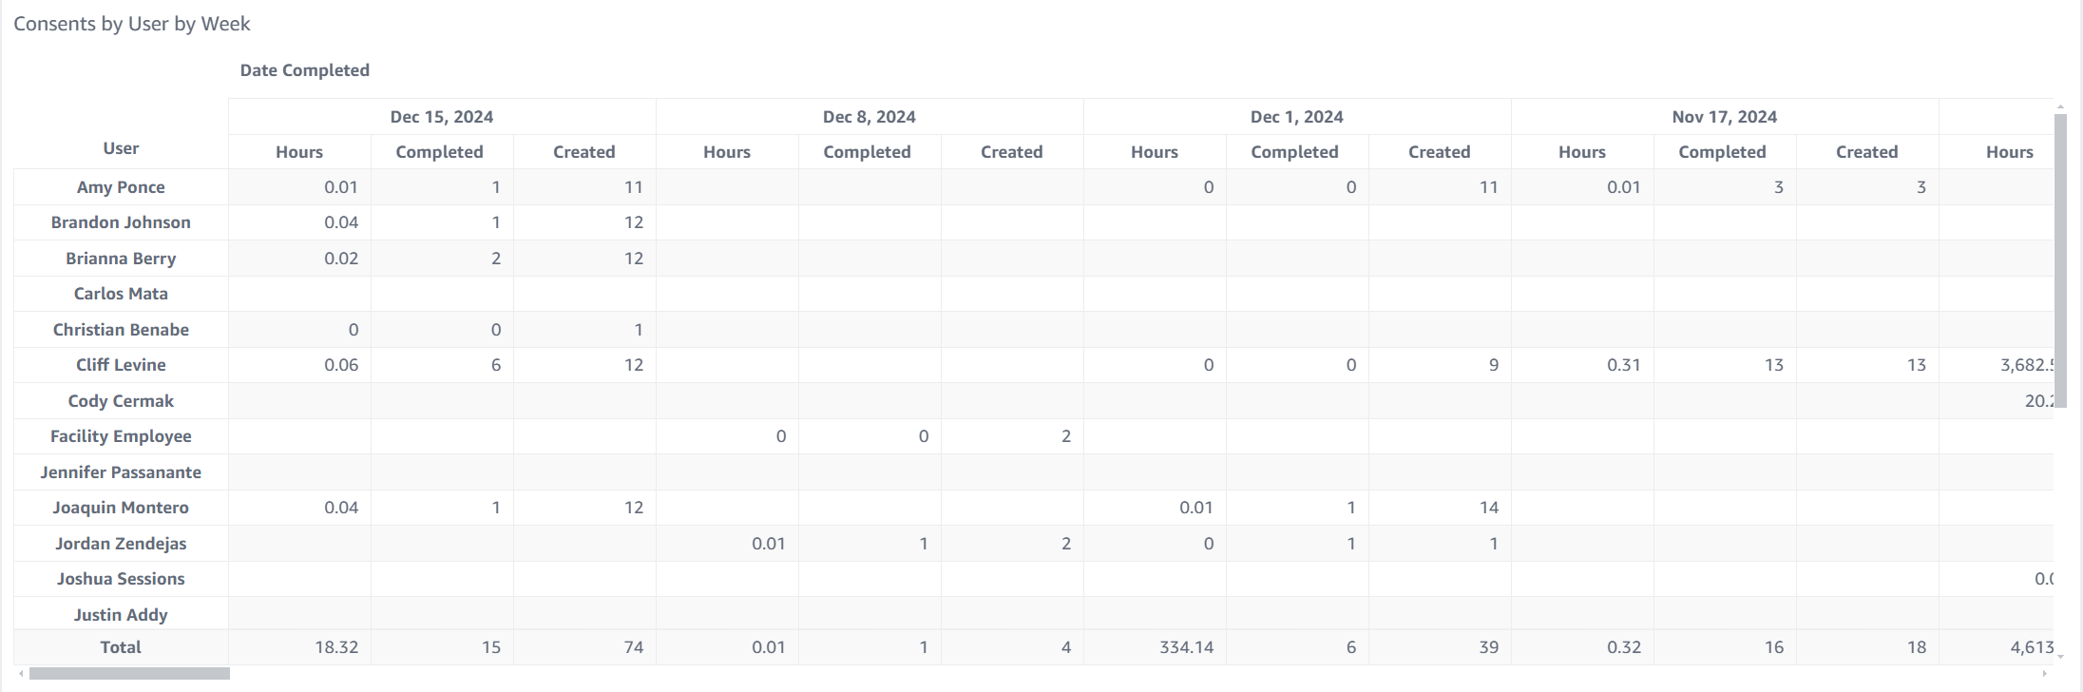Click the User column header

coord(121,148)
